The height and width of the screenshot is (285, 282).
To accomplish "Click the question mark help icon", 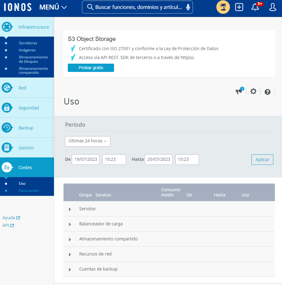I will click(268, 92).
